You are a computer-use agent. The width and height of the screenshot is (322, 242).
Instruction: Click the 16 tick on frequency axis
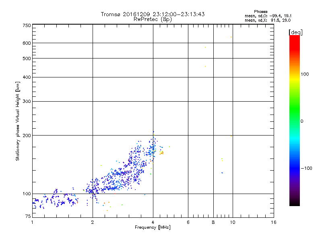(273, 222)
